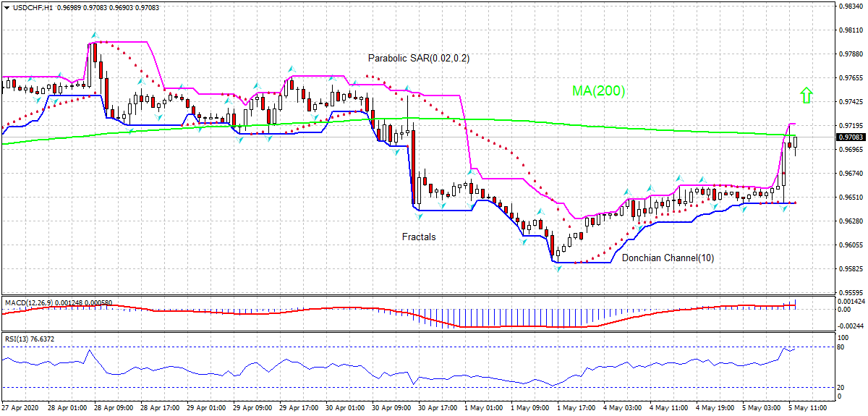Image resolution: width=868 pixels, height=416 pixels.
Task: Click the USDCHF,H1 symbol title text
Action: [32, 7]
